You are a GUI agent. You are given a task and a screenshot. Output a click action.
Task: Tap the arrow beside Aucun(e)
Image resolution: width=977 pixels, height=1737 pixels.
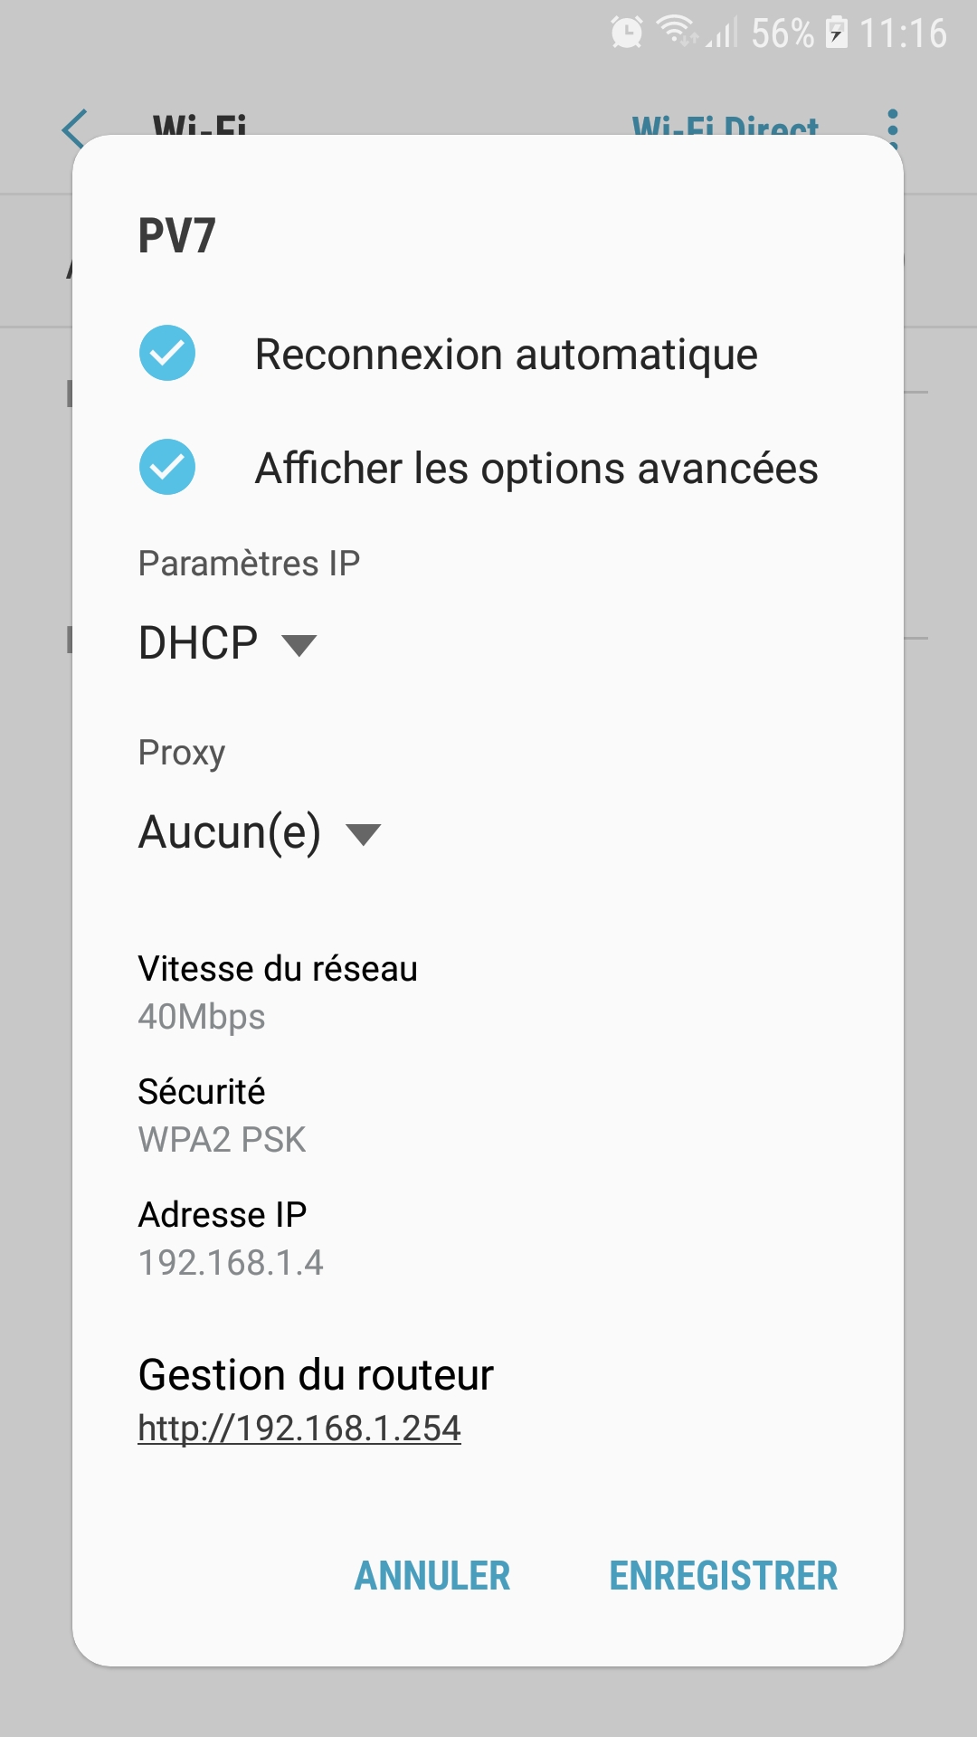364,834
